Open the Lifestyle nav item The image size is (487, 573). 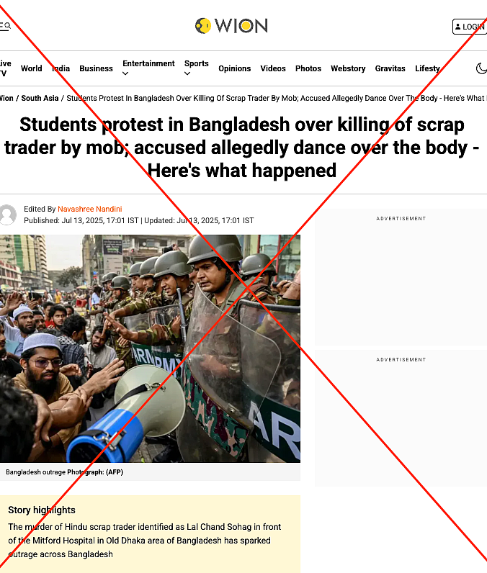[x=427, y=68]
